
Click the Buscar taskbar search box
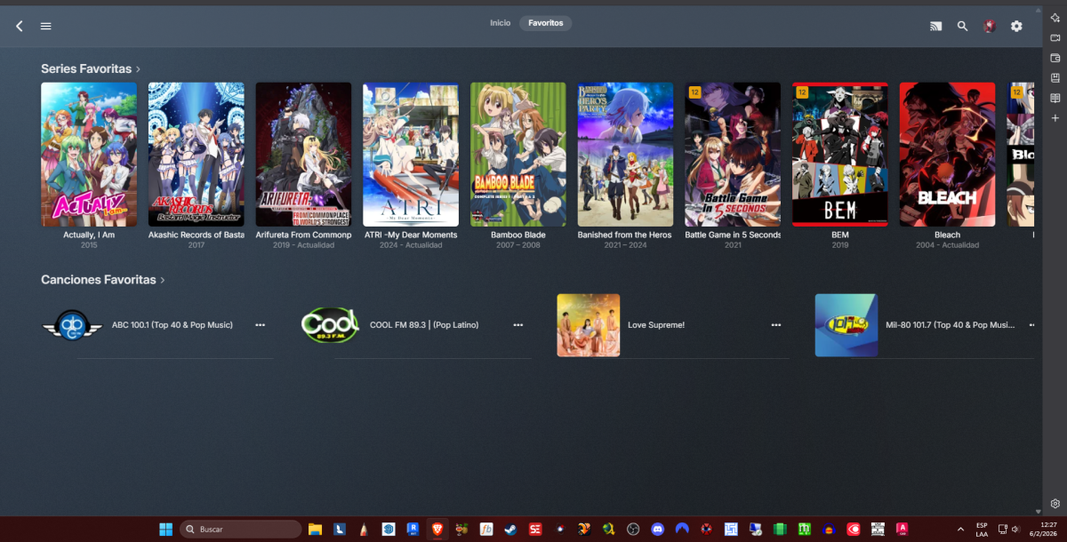click(241, 530)
